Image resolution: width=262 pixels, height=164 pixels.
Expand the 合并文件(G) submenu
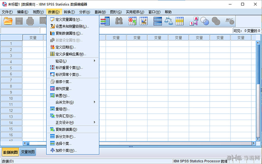tap(73, 102)
